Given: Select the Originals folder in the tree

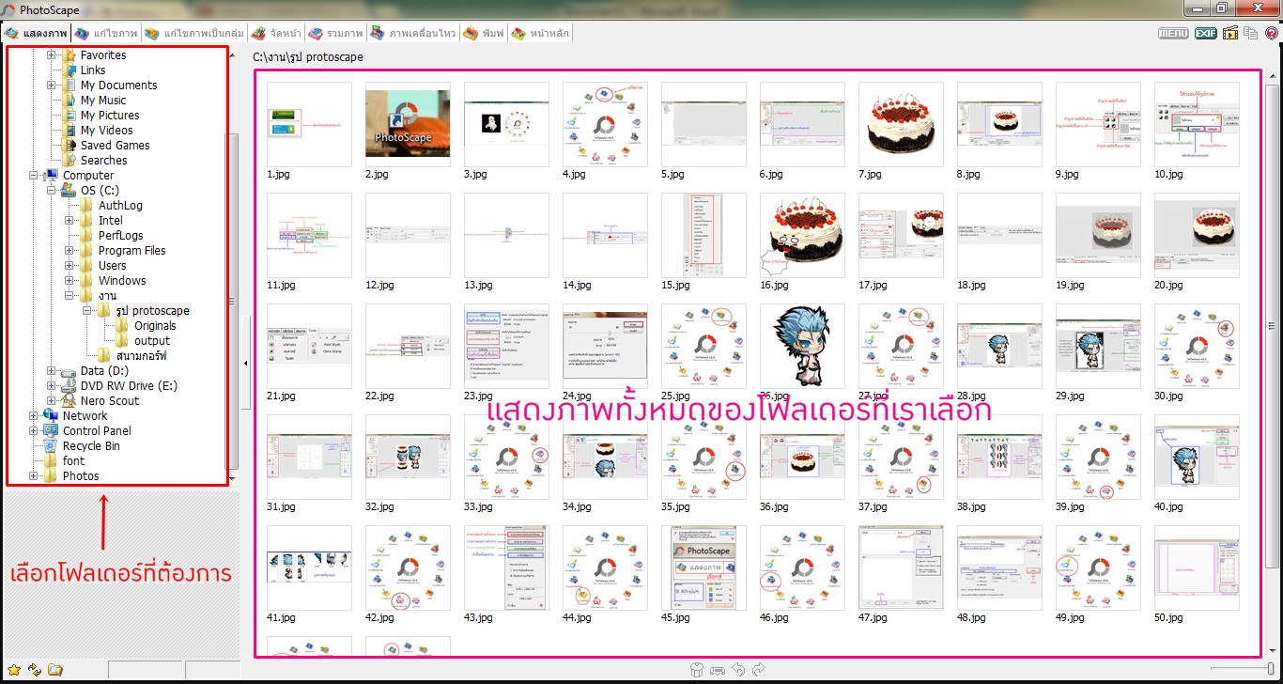Looking at the screenshot, I should (x=155, y=326).
